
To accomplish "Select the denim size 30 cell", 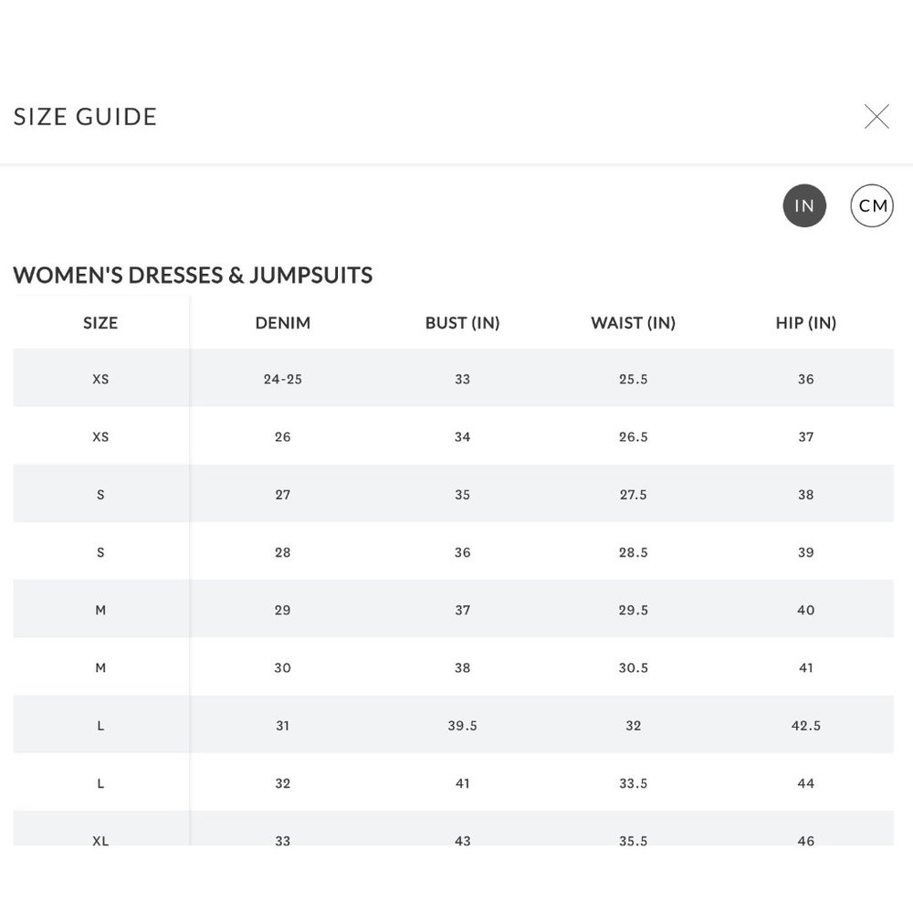I will (282, 668).
